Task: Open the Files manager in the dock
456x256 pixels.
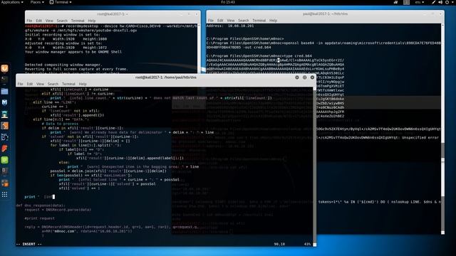Action: point(5,92)
